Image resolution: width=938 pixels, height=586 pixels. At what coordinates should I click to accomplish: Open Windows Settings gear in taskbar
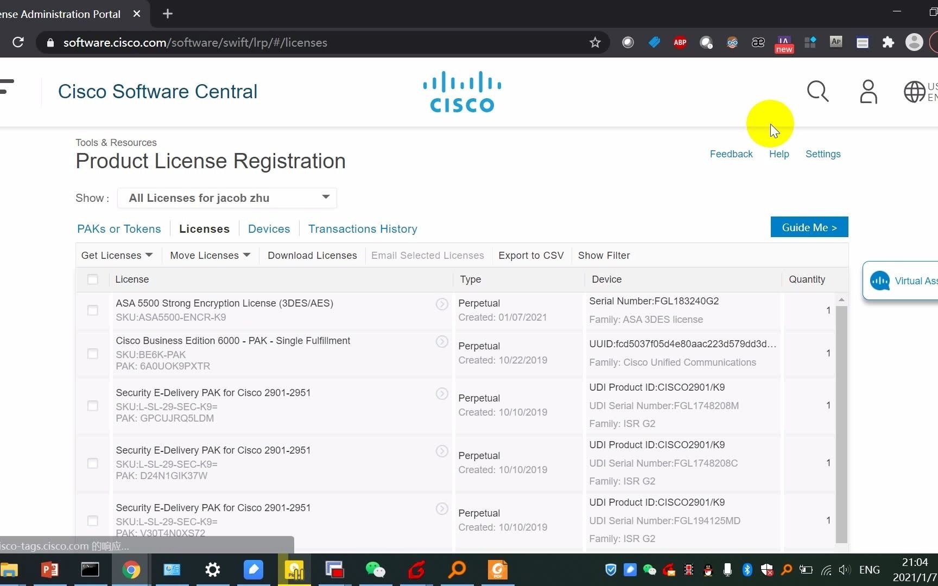(x=212, y=570)
